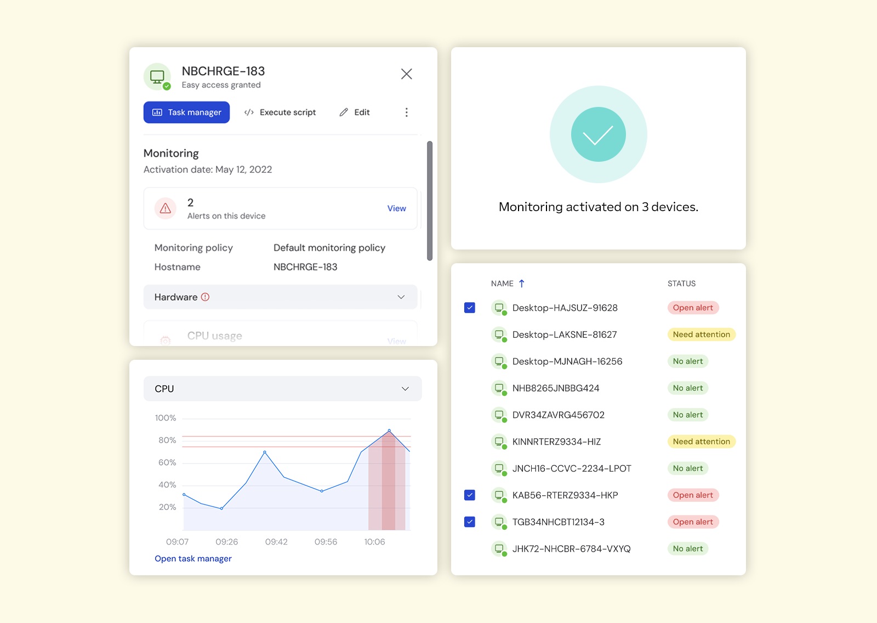Click Open alert badge for TGB34NHCBT12134-3
This screenshot has height=623, width=877.
693,522
